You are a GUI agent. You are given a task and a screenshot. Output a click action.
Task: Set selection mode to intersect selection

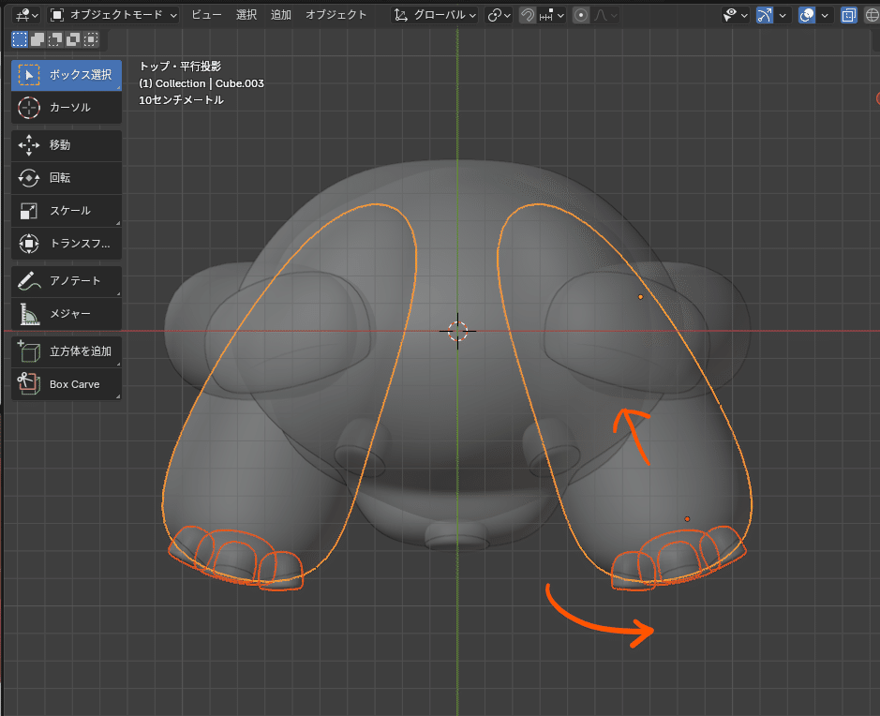(91, 39)
